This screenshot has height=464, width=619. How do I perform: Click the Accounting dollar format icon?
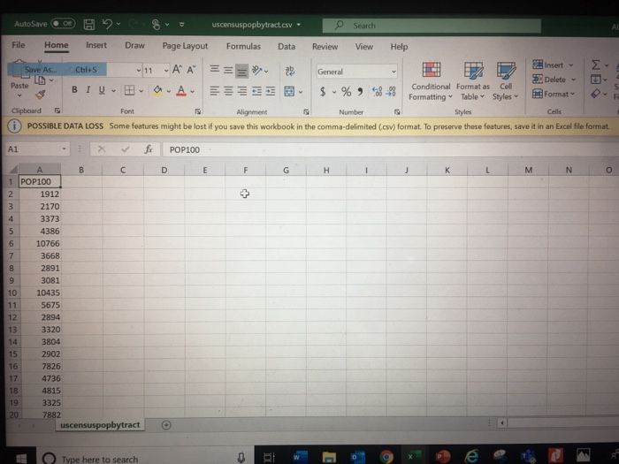(323, 92)
